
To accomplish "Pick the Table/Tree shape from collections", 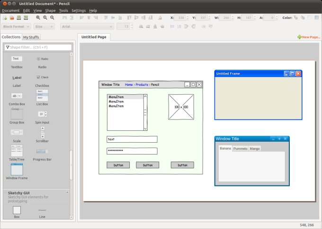I will click(x=17, y=152).
